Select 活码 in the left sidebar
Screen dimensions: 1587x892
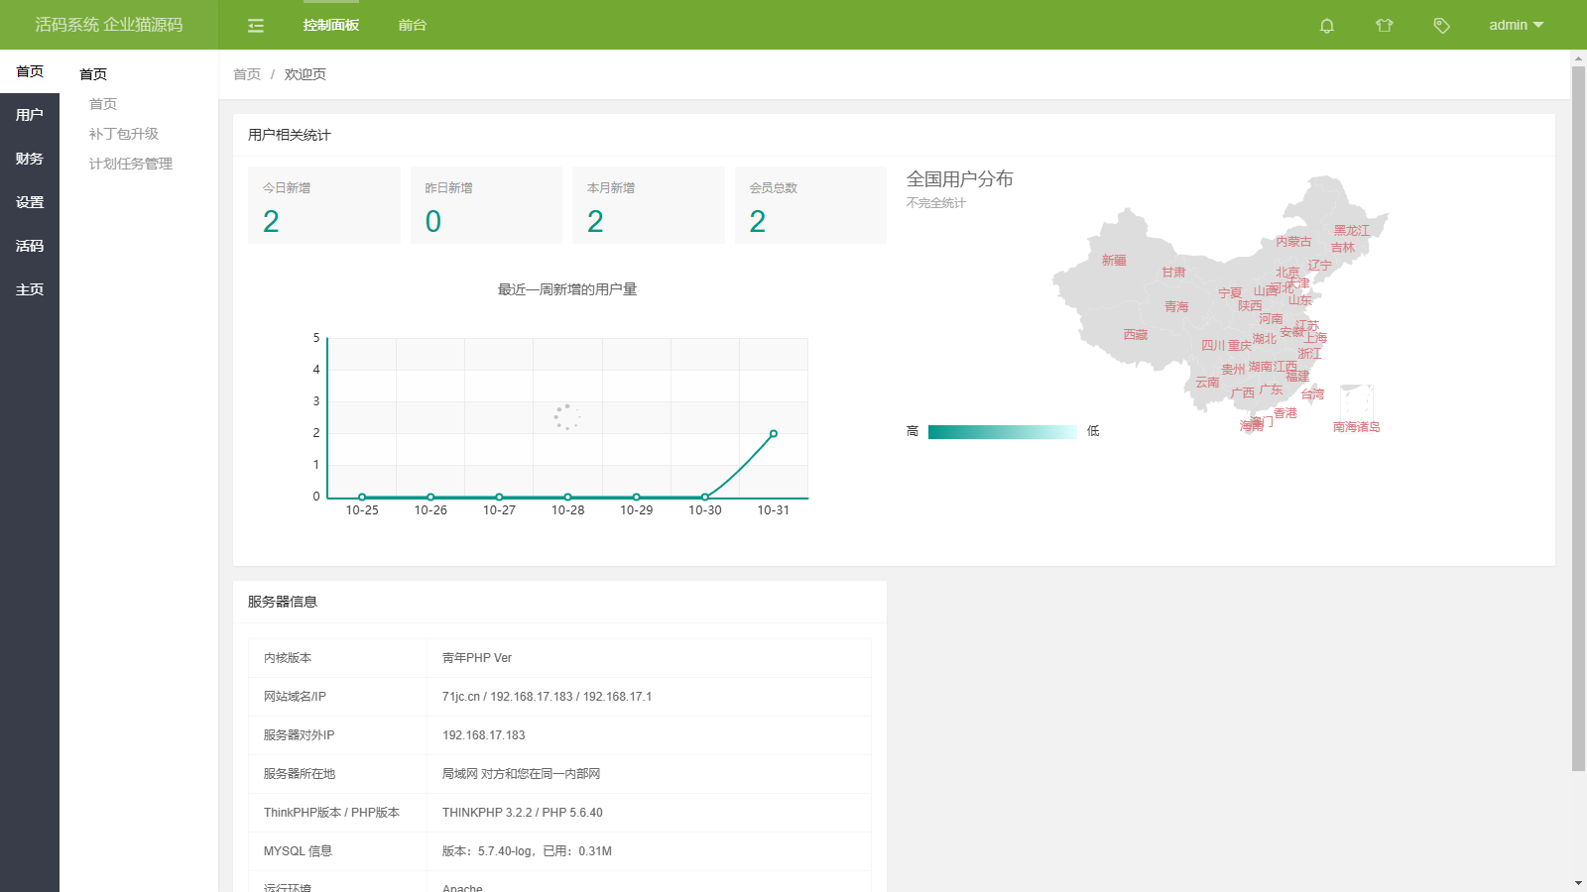(x=30, y=246)
